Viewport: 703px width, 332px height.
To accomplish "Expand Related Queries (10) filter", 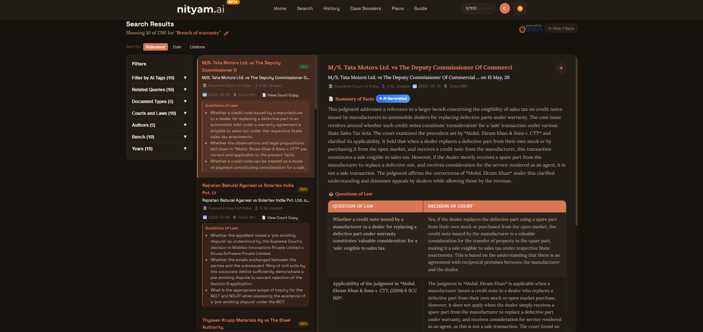I will click(159, 90).
